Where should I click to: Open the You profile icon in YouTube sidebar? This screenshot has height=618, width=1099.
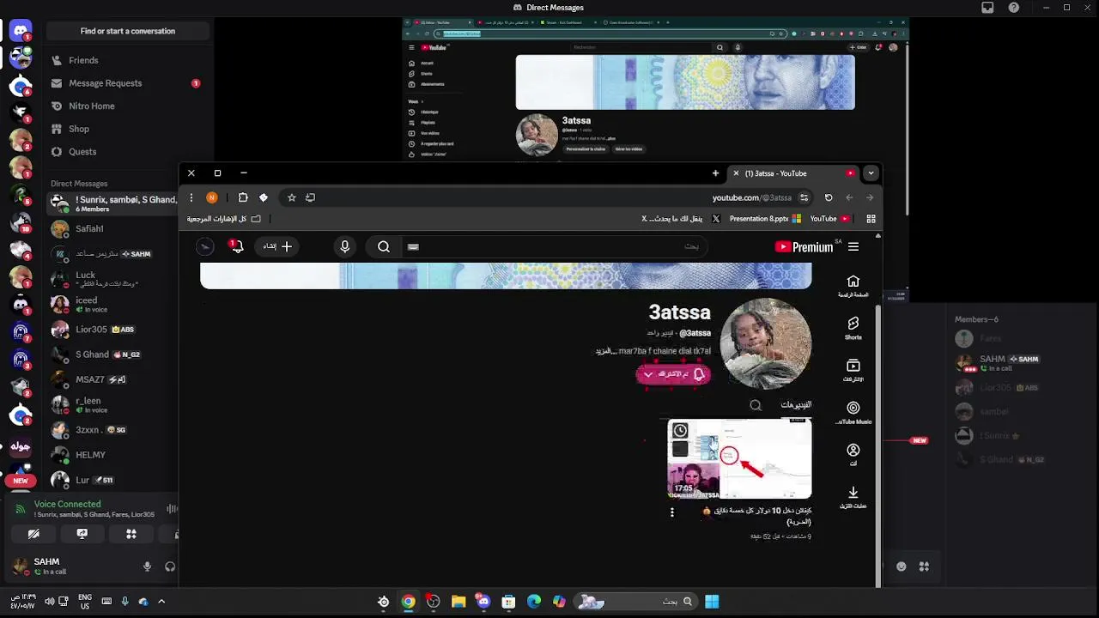(853, 454)
